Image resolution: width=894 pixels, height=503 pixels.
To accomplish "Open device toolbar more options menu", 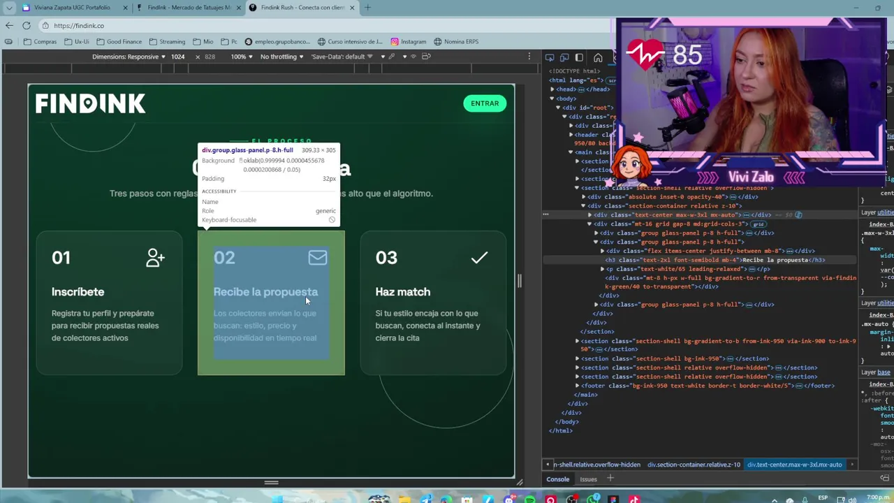I will tap(529, 57).
